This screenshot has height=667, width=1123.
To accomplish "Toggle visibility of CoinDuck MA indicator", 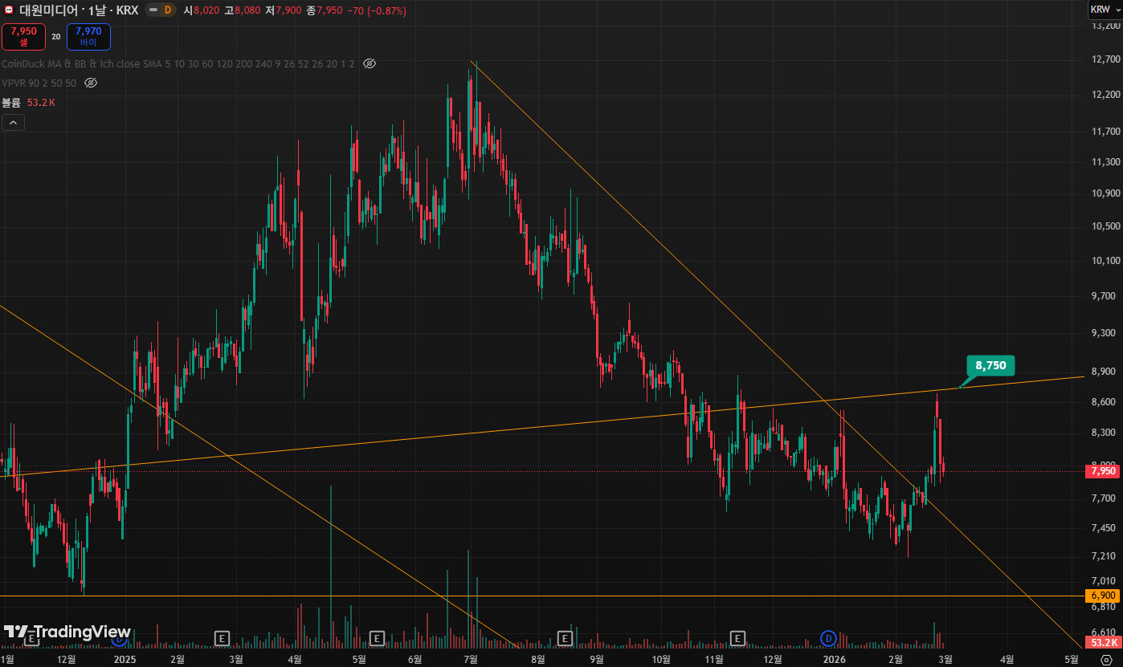I will pyautogui.click(x=370, y=63).
